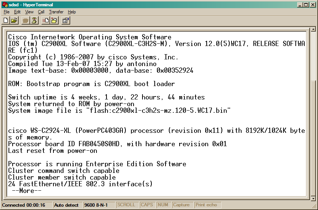Click the Disconnect phone icon
The image size is (318, 210).
34,20
